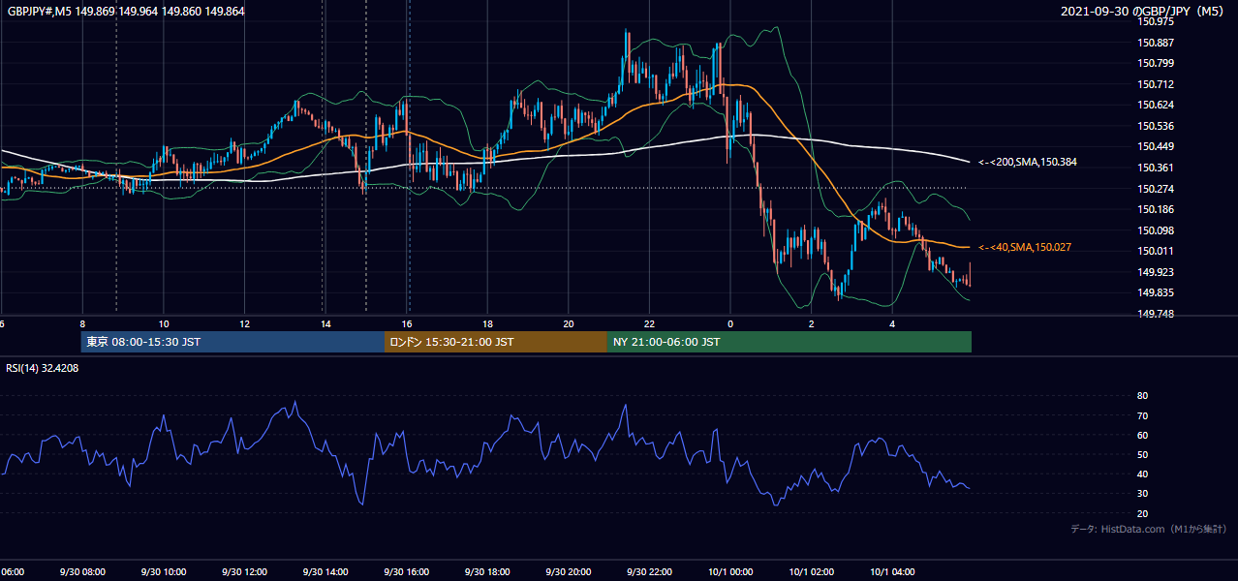
Task: Click hour 0 tick under price chart
Action: pyautogui.click(x=730, y=323)
